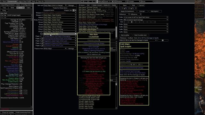Click Delete All items button
The width and height of the screenshot is (205, 115).
[x=107, y=5]
